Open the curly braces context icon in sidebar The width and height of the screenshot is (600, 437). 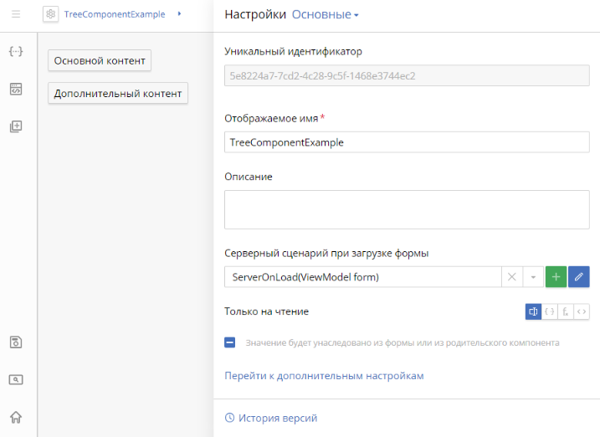[16, 51]
